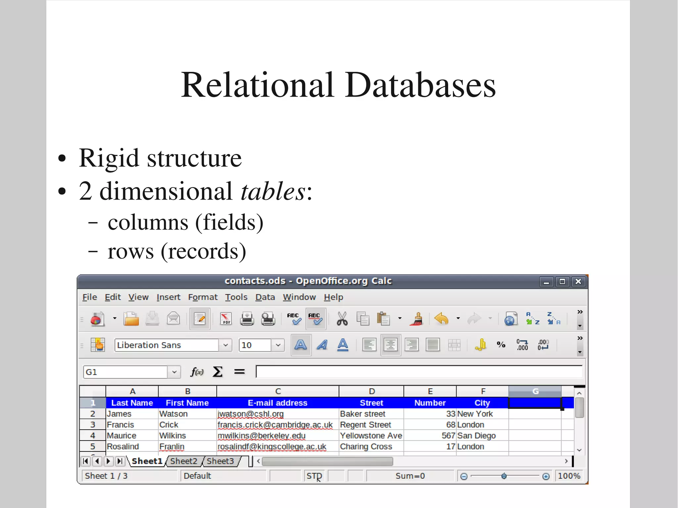Select the Format Paintbrush tool
Screen dimensions: 678x508
tap(417, 319)
